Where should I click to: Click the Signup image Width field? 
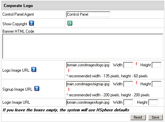point(128,84)
